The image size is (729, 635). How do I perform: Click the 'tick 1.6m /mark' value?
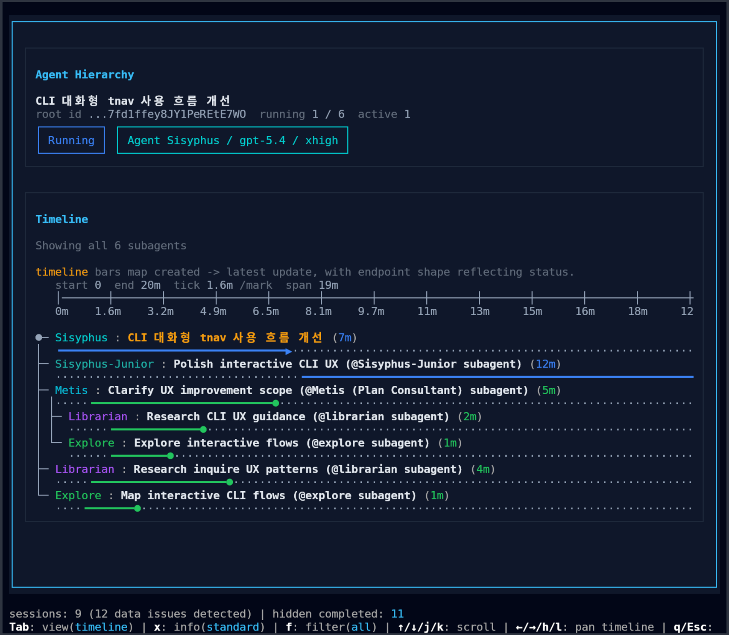(223, 285)
